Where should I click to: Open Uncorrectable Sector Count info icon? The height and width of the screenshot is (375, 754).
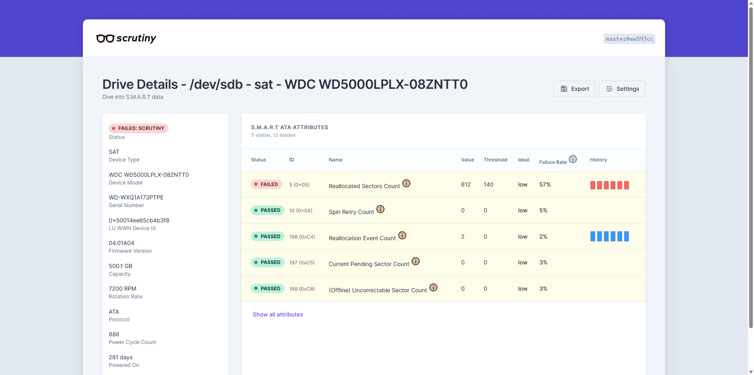[x=433, y=287]
